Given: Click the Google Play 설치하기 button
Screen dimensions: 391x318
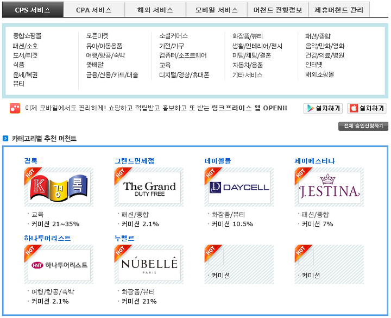Looking at the screenshot, I should [x=323, y=108].
